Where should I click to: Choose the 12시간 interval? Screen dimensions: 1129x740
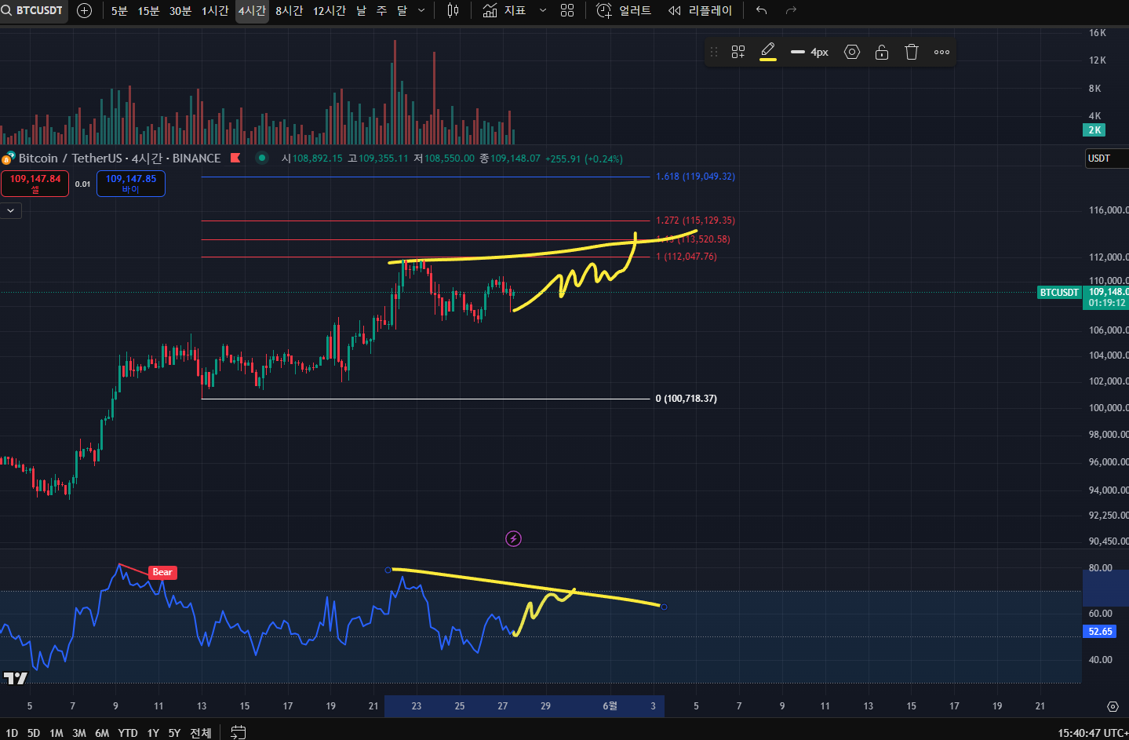[x=330, y=10]
